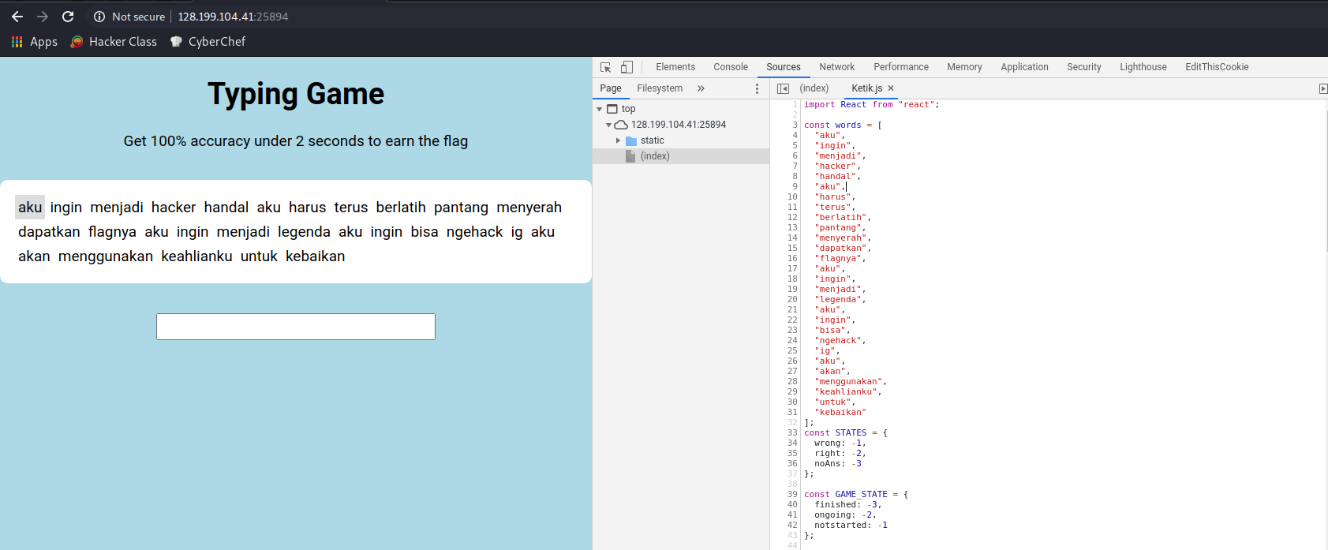The height and width of the screenshot is (550, 1328).
Task: Click the typing game text input
Action: [295, 327]
